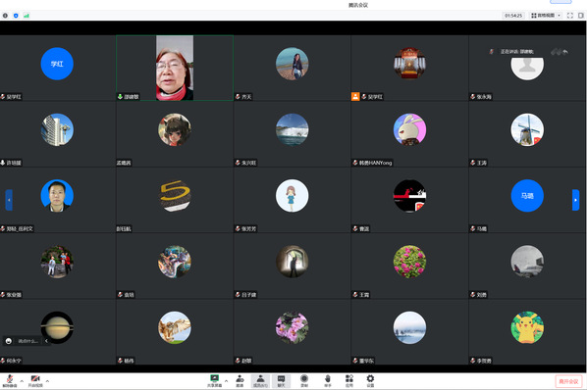Toggle meeting recording
Image resolution: width=587 pixels, height=390 pixels.
pyautogui.click(x=304, y=380)
